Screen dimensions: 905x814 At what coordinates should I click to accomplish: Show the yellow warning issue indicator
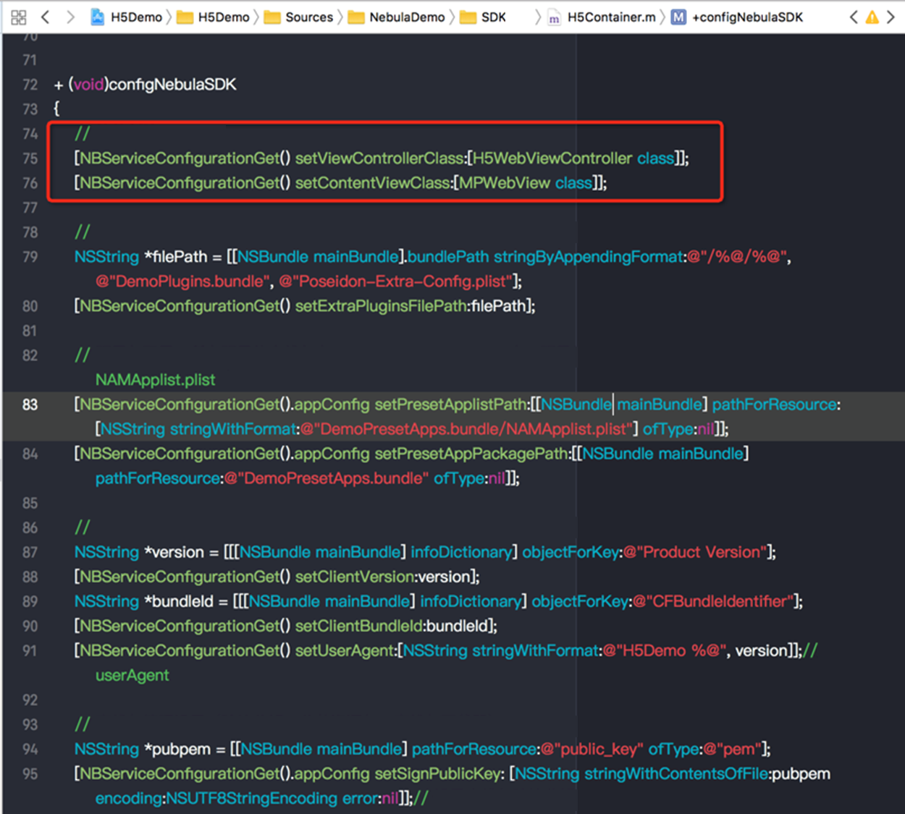pos(872,17)
